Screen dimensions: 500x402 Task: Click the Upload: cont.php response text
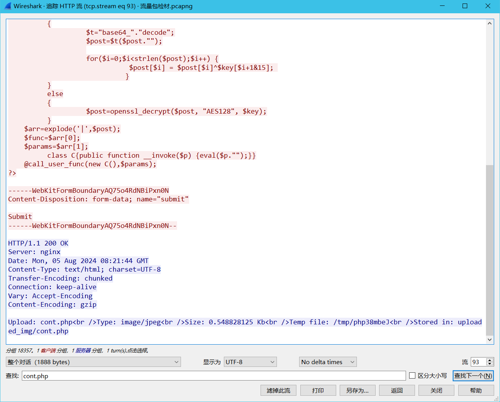click(x=245, y=326)
